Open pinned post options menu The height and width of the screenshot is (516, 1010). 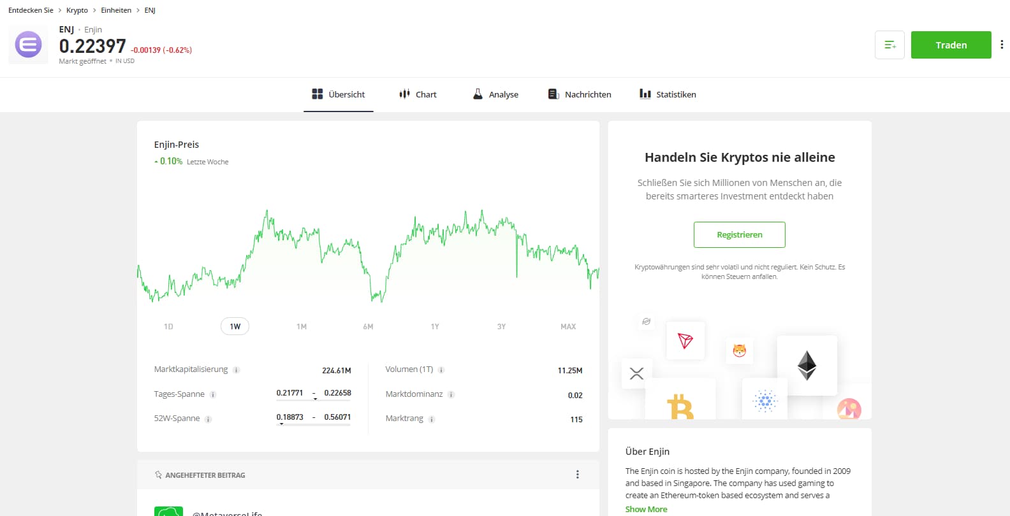(578, 475)
